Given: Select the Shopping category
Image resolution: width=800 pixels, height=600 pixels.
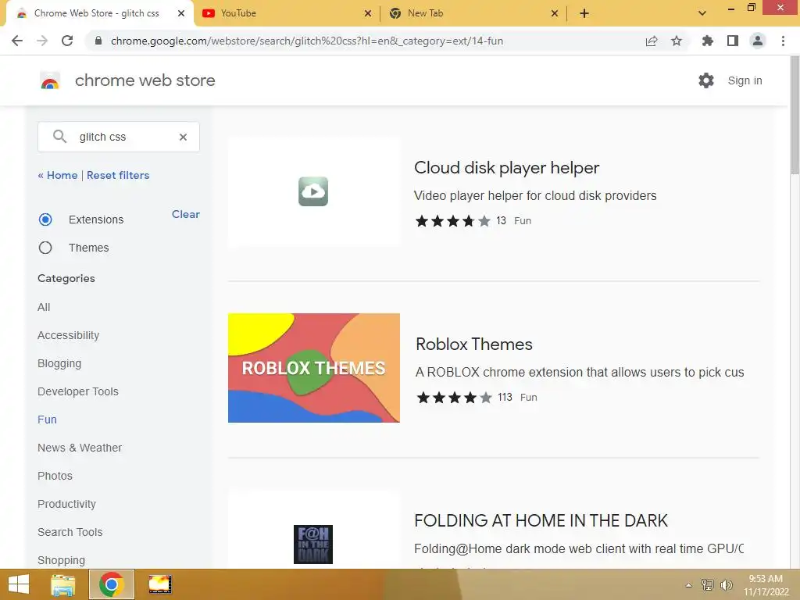Looking at the screenshot, I should click(x=61, y=560).
